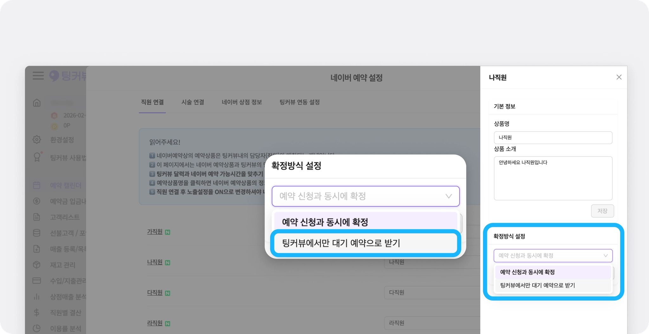Select the 예약 캘린더 calendar icon
Image resolution: width=649 pixels, height=334 pixels.
[x=37, y=185]
